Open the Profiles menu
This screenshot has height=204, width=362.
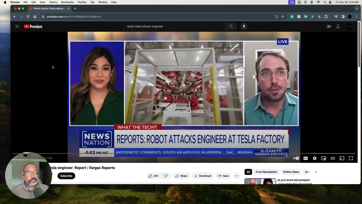click(82, 2)
